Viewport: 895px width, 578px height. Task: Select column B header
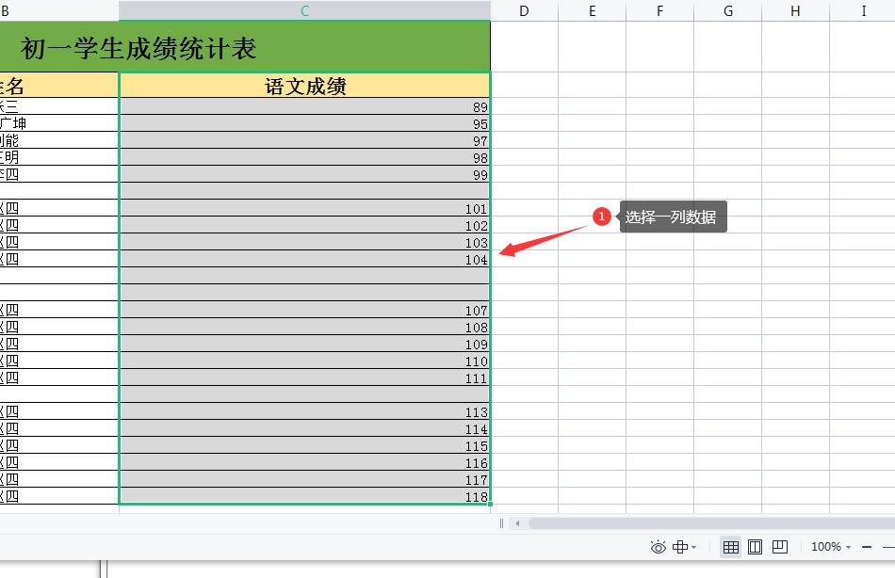coord(59,11)
